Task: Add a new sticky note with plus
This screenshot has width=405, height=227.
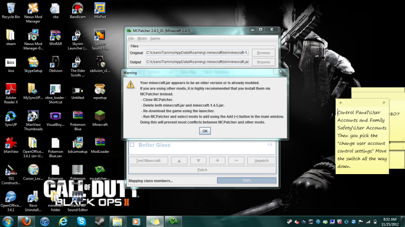Action: pos(341,103)
